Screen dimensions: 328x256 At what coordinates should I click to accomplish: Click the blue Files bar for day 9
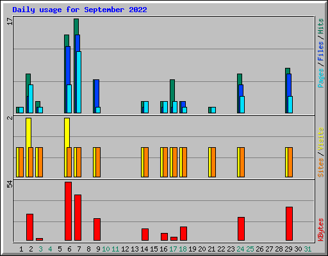[x=97, y=93]
